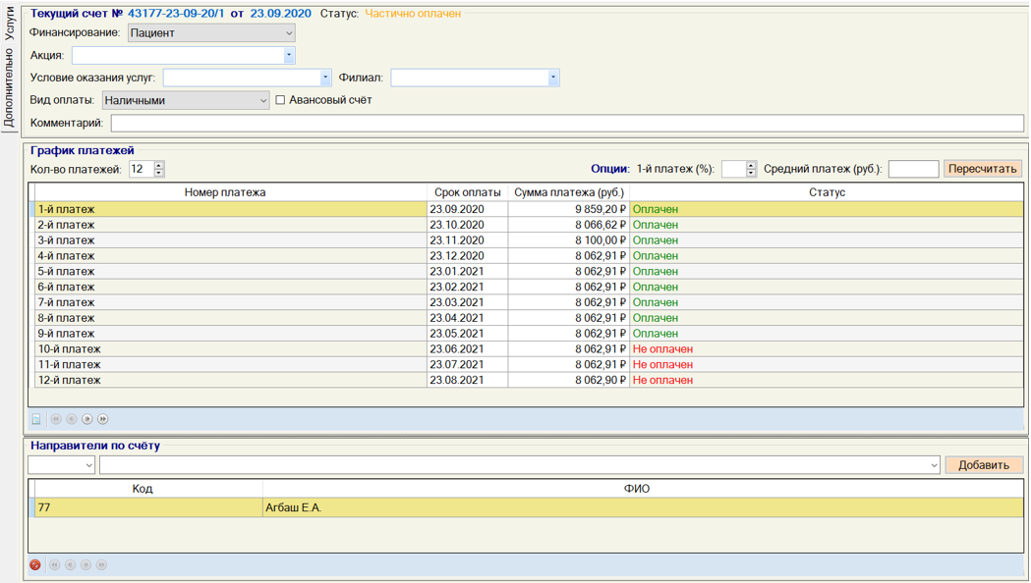Go to previous record in payment schedule
Screen dimensions: 1031x583
click(x=72, y=419)
